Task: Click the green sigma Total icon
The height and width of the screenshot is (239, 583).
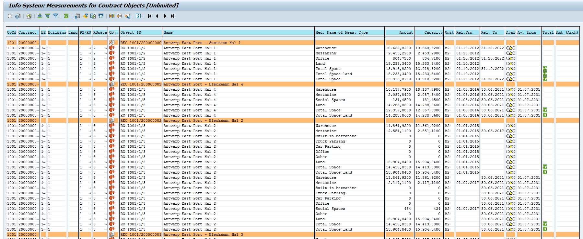Action: 66,16
